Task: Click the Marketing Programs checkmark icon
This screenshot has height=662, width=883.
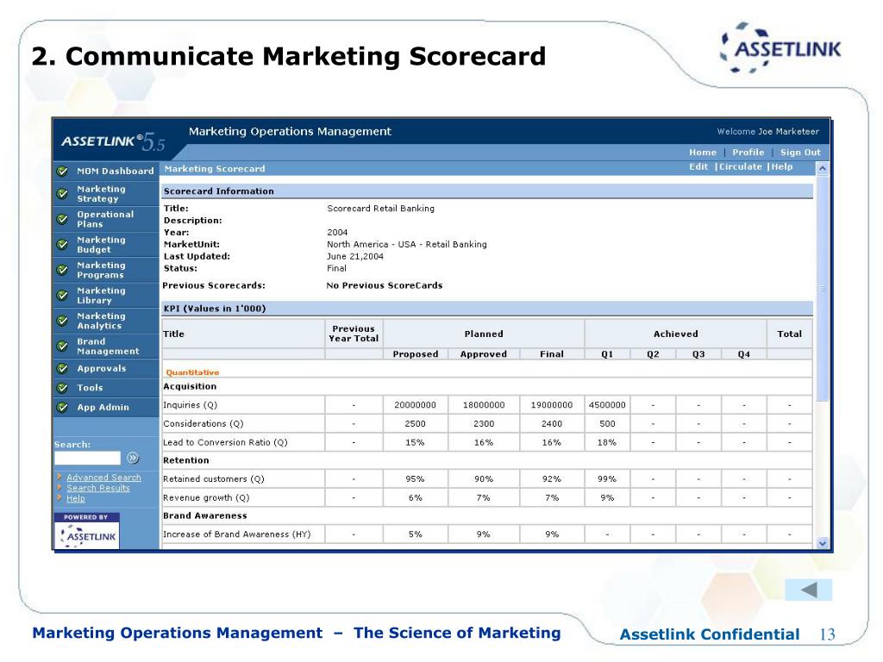Action: [x=62, y=270]
